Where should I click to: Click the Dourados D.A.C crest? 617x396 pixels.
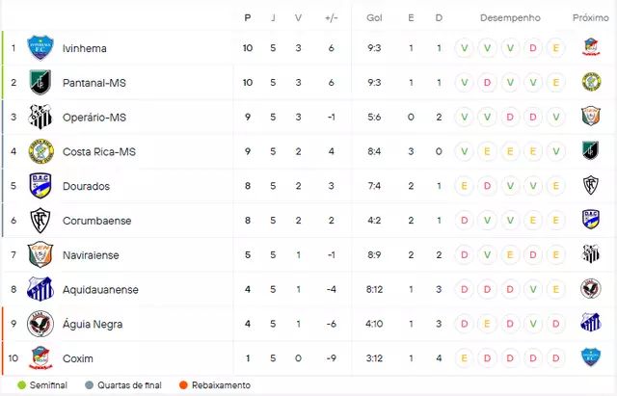click(40, 186)
